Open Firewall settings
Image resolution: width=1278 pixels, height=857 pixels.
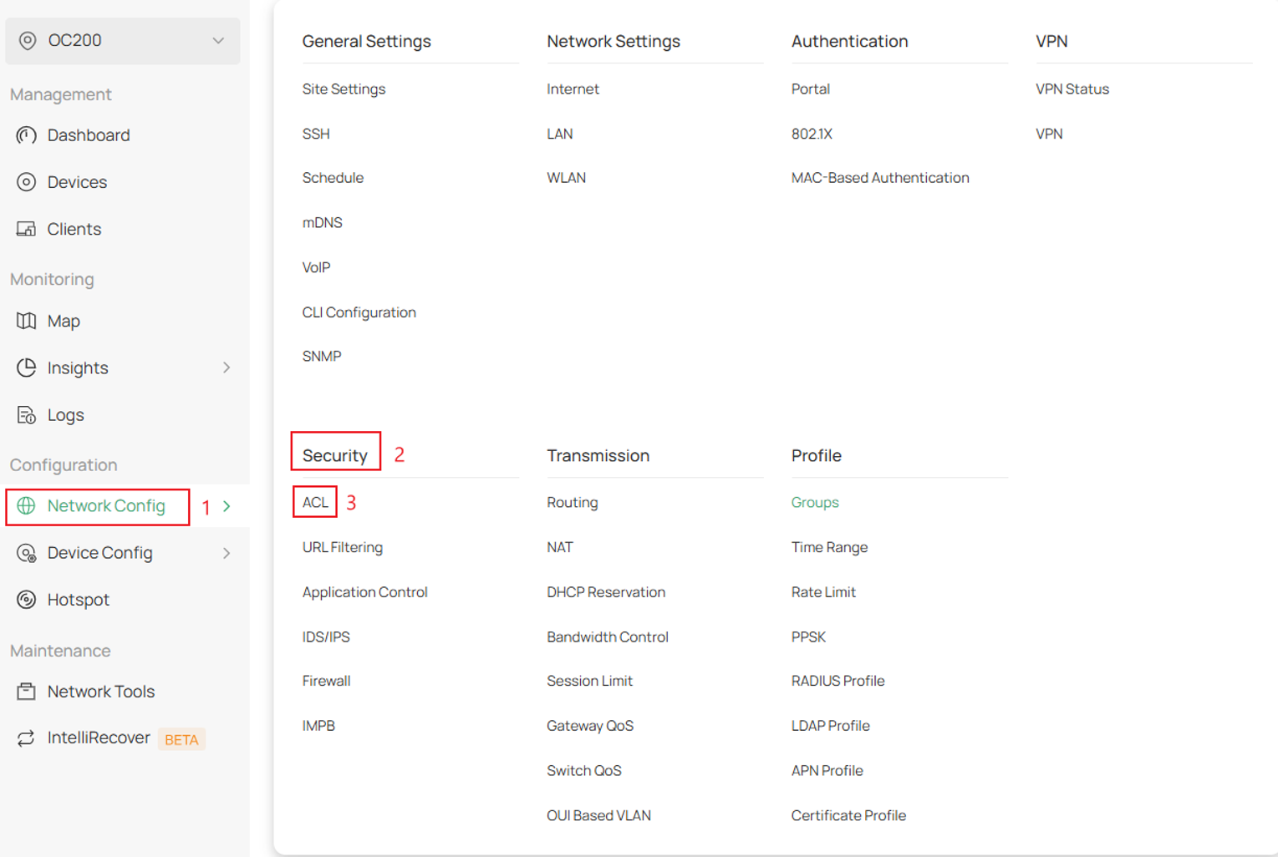(x=327, y=681)
